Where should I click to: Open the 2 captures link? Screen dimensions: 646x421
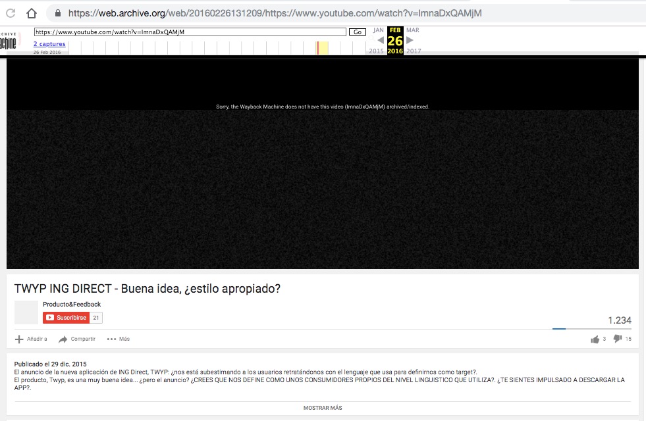click(x=49, y=44)
